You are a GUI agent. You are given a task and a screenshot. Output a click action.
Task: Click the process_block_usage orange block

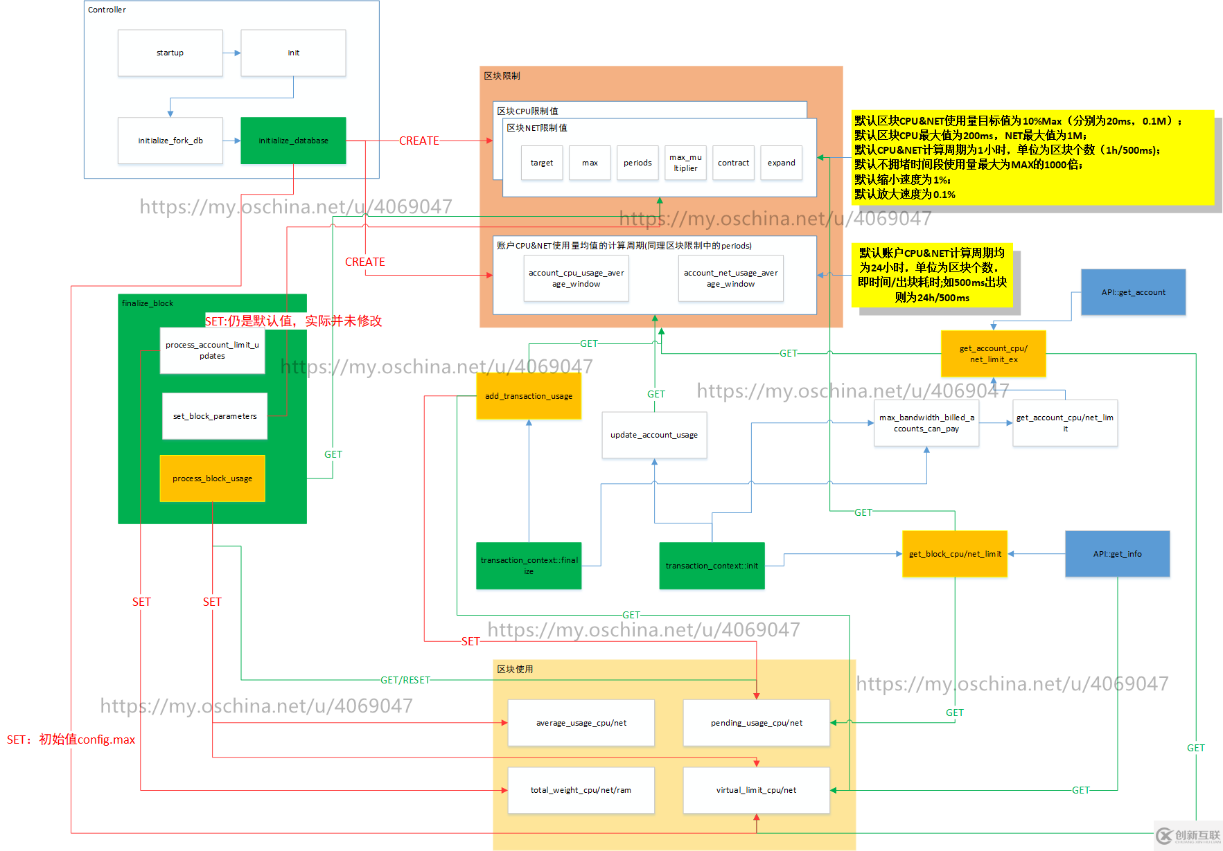(212, 478)
